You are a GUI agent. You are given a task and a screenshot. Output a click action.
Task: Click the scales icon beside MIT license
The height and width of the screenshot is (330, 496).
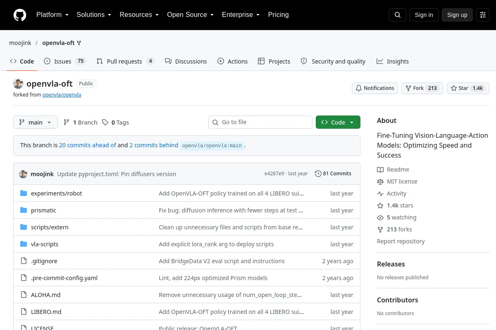[380, 181]
